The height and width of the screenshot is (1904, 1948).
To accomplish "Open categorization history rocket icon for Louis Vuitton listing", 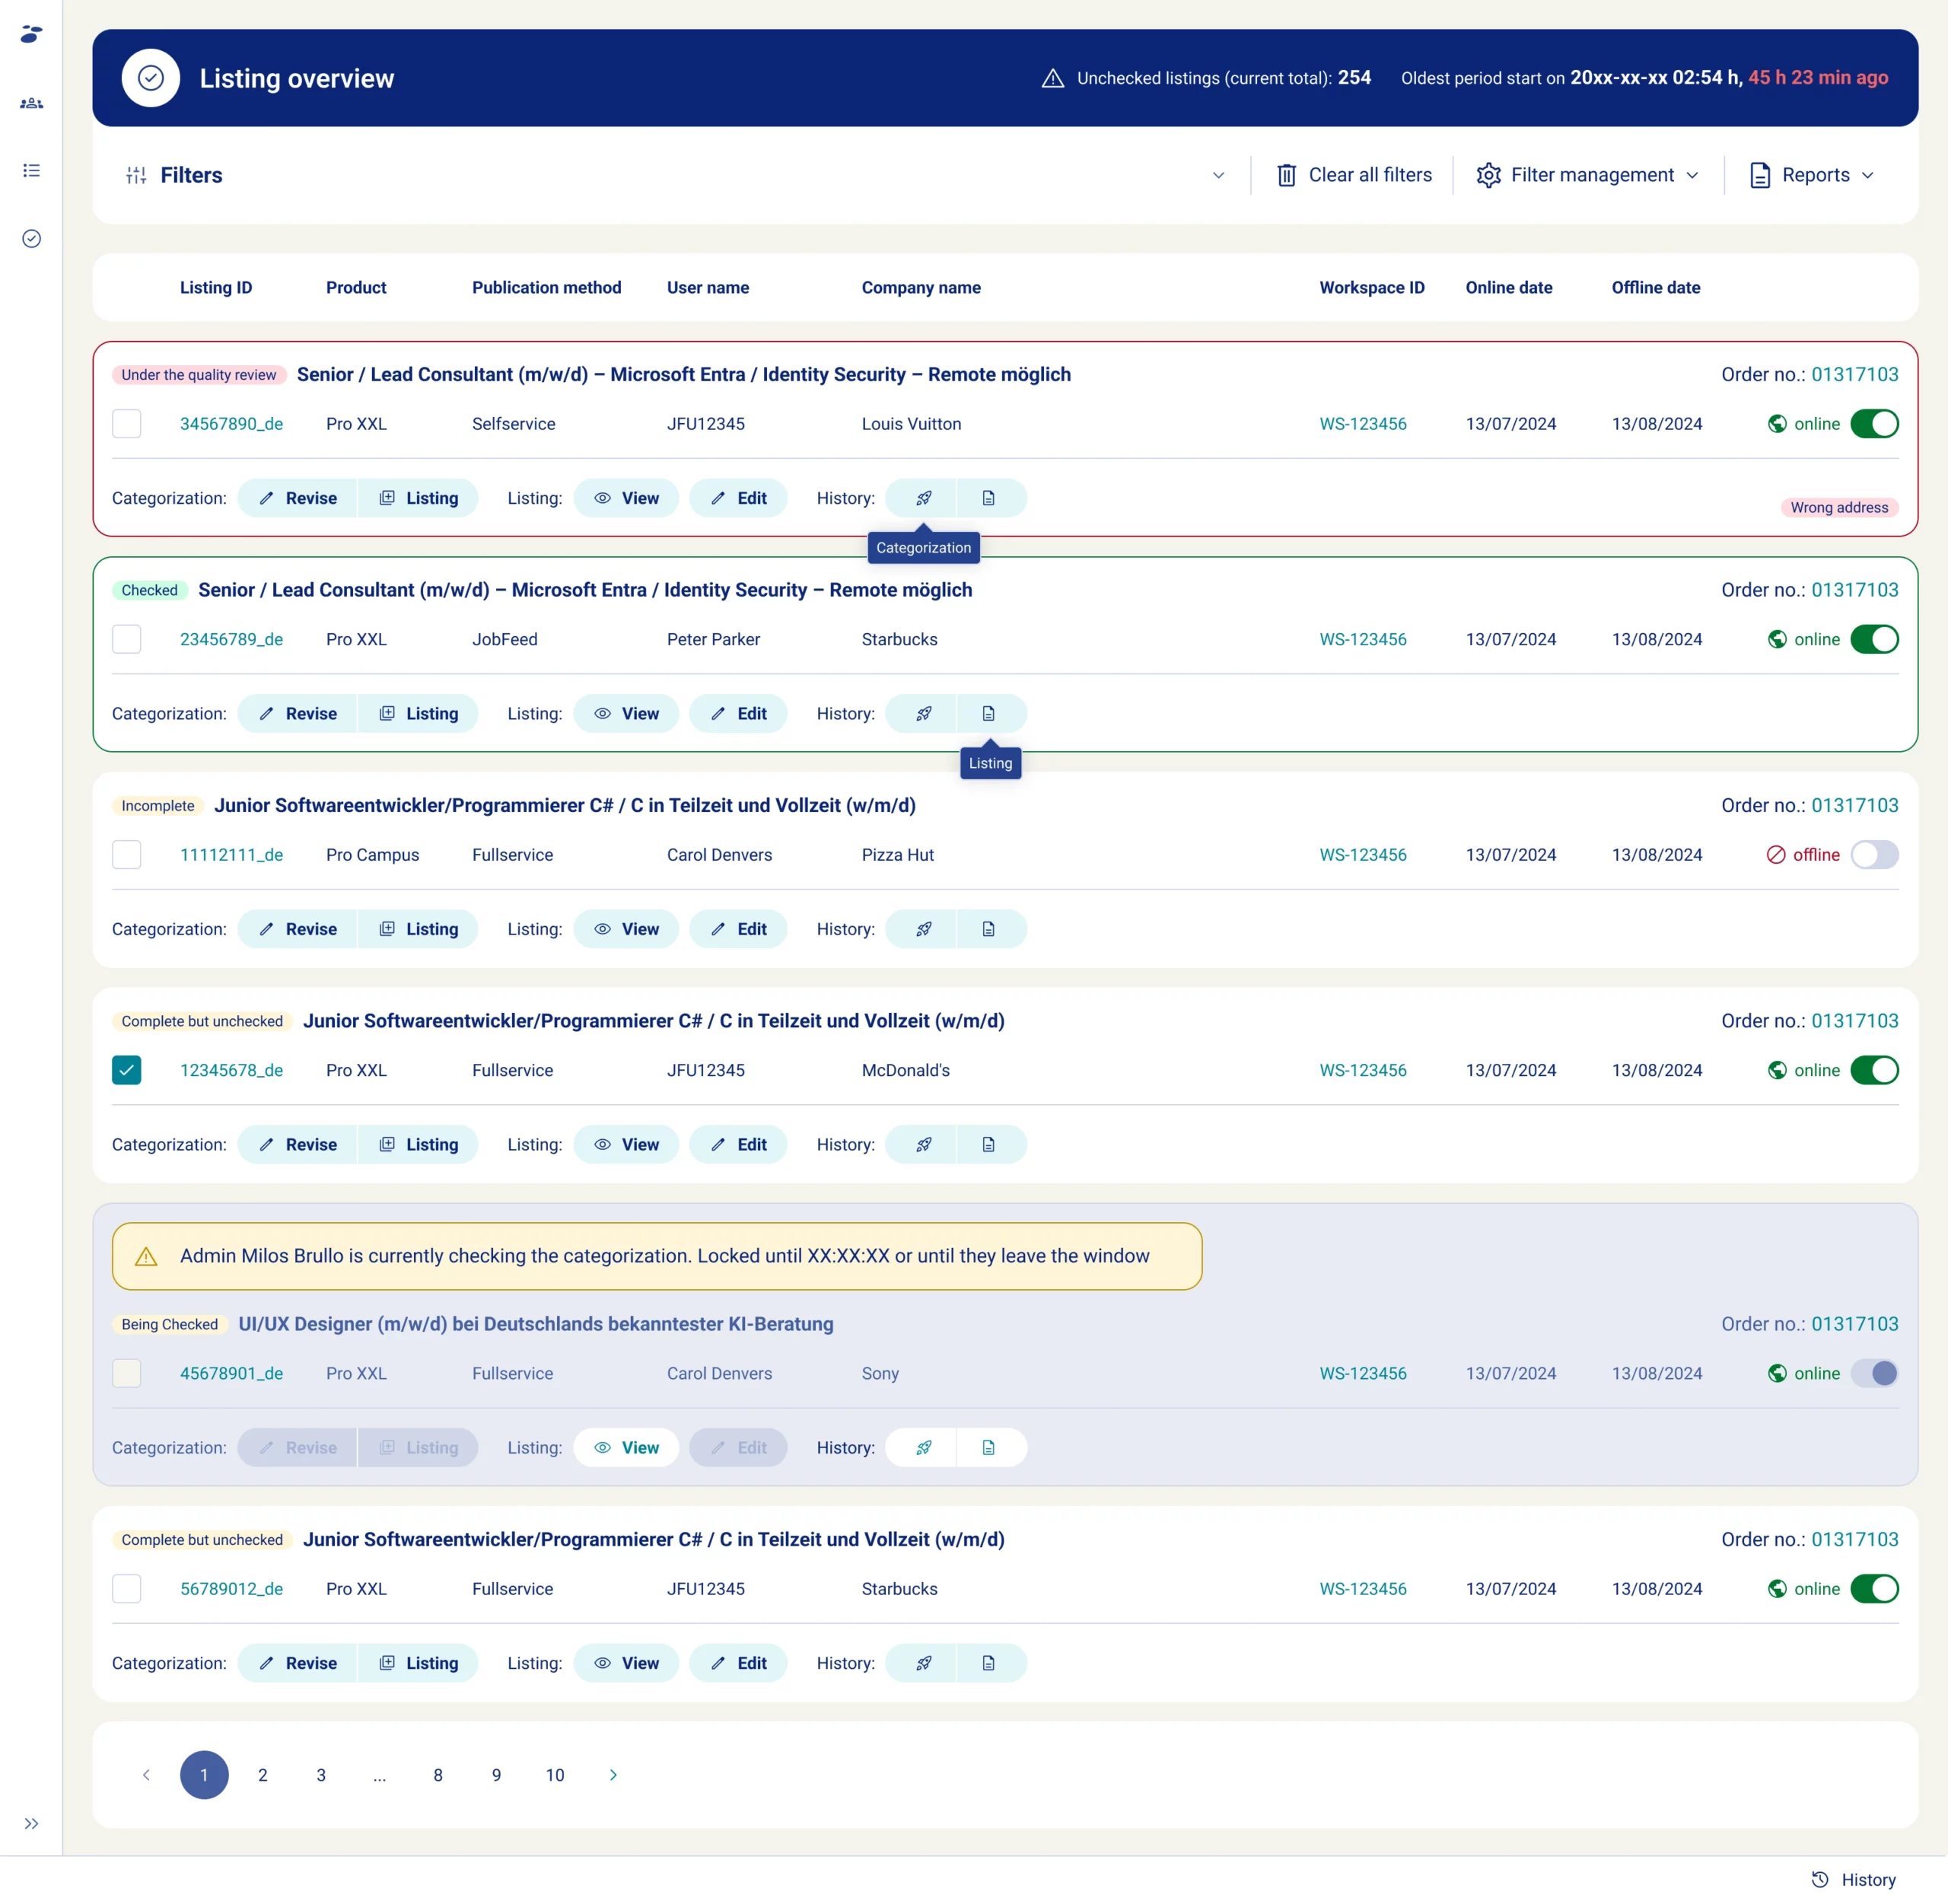I will [x=923, y=498].
